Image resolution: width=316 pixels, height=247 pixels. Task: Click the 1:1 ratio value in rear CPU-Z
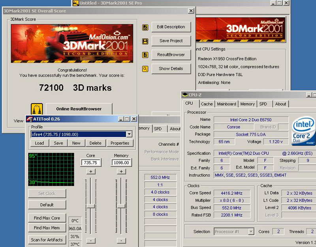[x=160, y=185]
